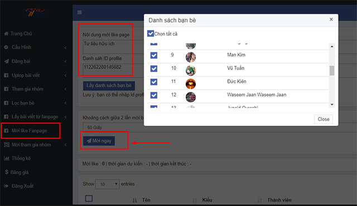Click the name Waseem Jaan Waseem Jaan
Image resolution: width=357 pixels, height=206 pixels.
[257, 95]
